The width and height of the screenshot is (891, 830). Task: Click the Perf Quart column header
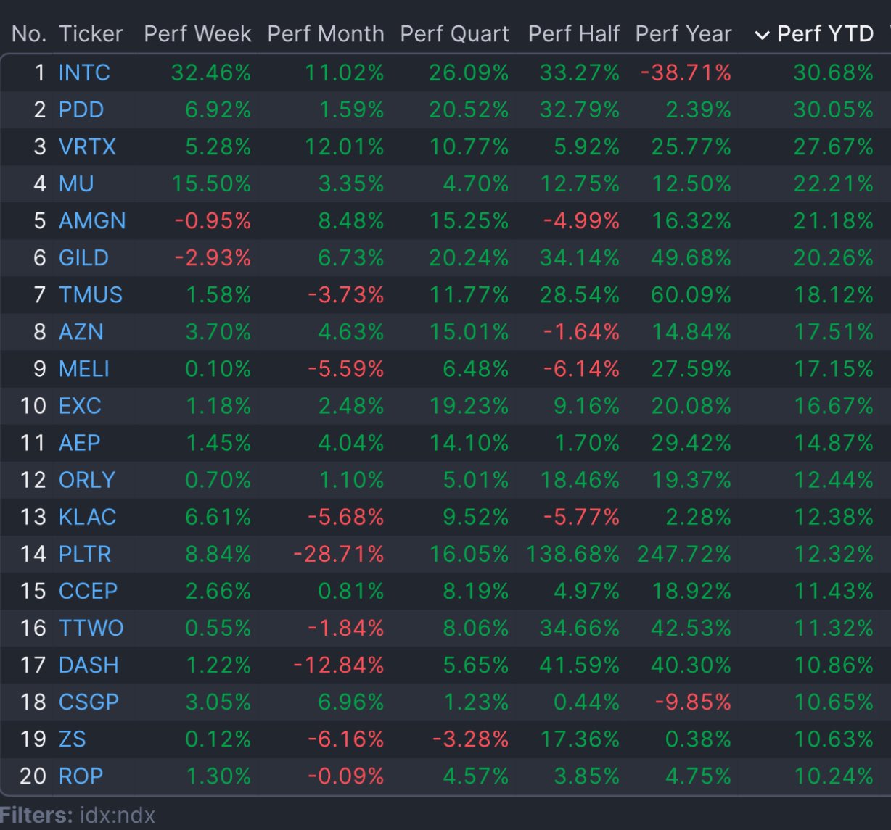point(455,34)
